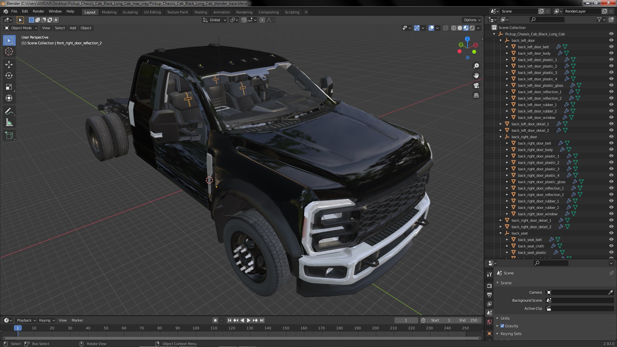Hide back_seat_cloth in viewport
617x347 pixels.
pos(611,246)
